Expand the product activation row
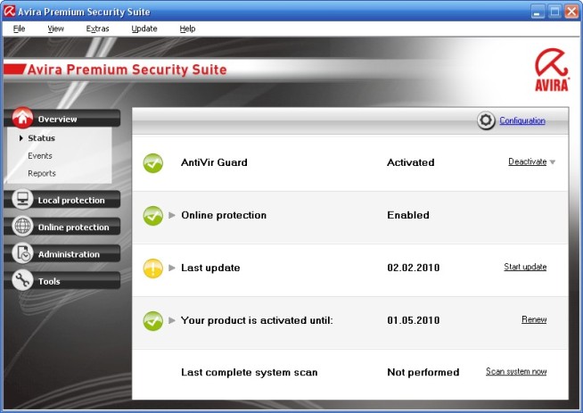This screenshot has width=583, height=413. click(x=172, y=319)
